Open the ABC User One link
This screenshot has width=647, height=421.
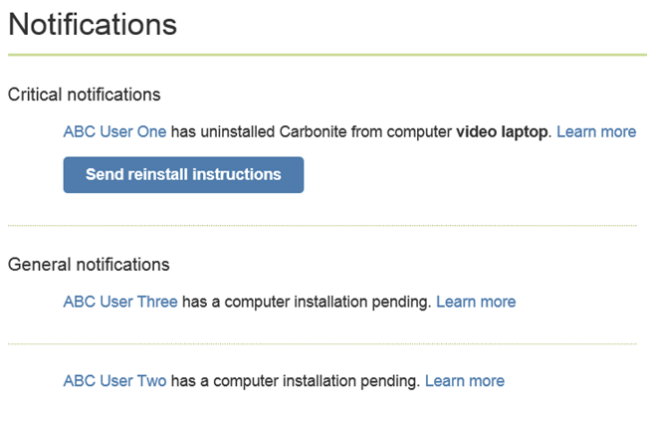pos(114,131)
